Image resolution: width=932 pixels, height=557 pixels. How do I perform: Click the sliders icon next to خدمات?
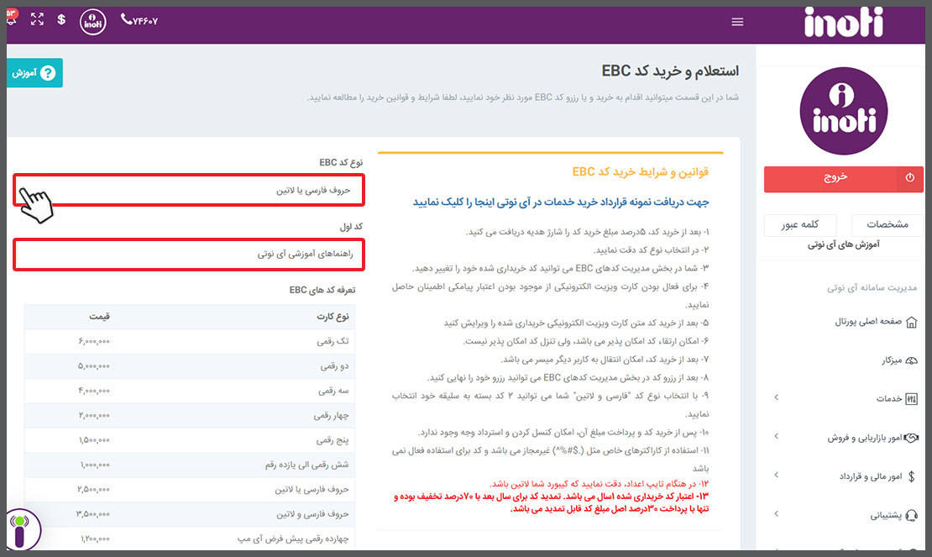pyautogui.click(x=911, y=399)
